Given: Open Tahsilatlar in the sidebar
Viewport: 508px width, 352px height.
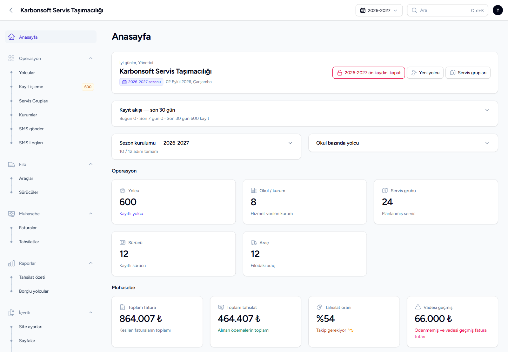Looking at the screenshot, I should pyautogui.click(x=51, y=242).
